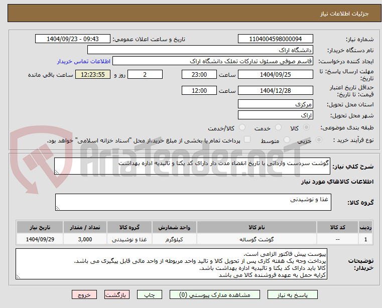Click the نام کالا column header
This screenshot has width=382, height=308.
click(257, 227)
